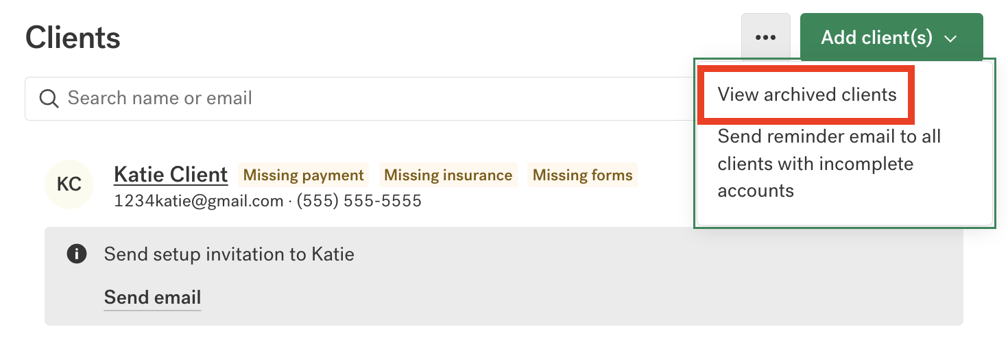Click the KC initials avatar
This screenshot has width=1008, height=351.
(69, 184)
